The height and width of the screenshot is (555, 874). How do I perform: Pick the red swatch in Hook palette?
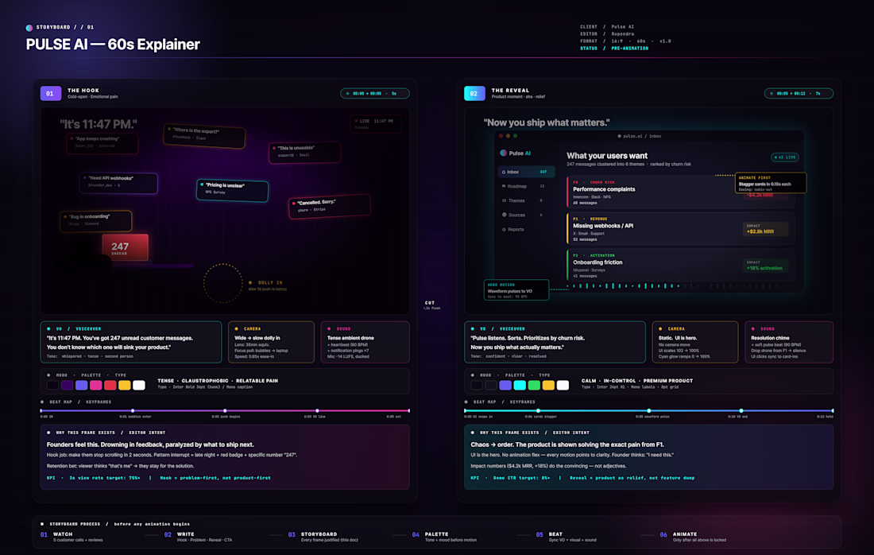(110, 386)
